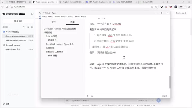Viewport: 192px width, 108px height.
Task: Jump to 拓展思维 outline heading
Action: pos(50,48)
